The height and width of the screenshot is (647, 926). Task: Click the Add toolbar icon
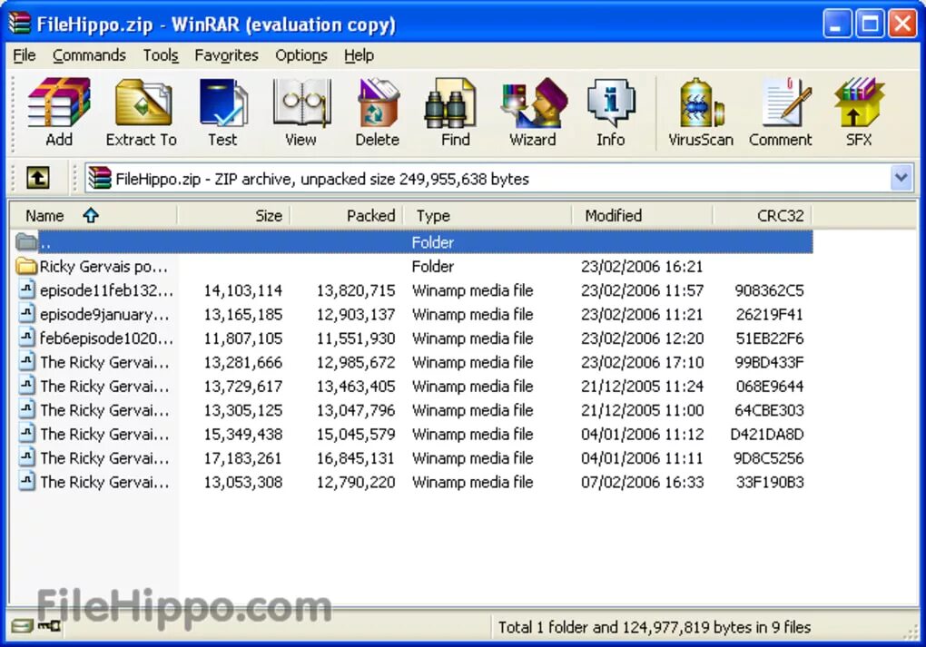click(x=59, y=113)
